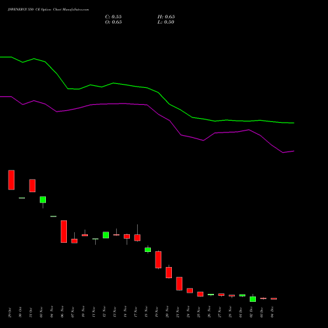Screen dimensions: 328x328
Task: Click the 04 Dec date label
Action: [x=272, y=312]
